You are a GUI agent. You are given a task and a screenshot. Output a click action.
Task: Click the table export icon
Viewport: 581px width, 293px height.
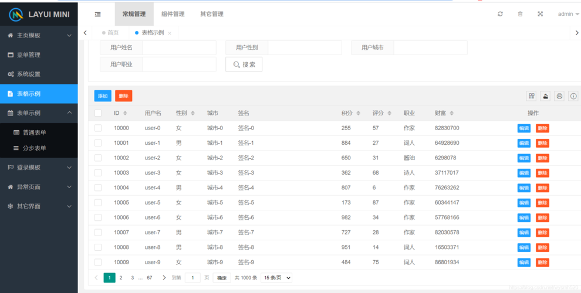545,96
